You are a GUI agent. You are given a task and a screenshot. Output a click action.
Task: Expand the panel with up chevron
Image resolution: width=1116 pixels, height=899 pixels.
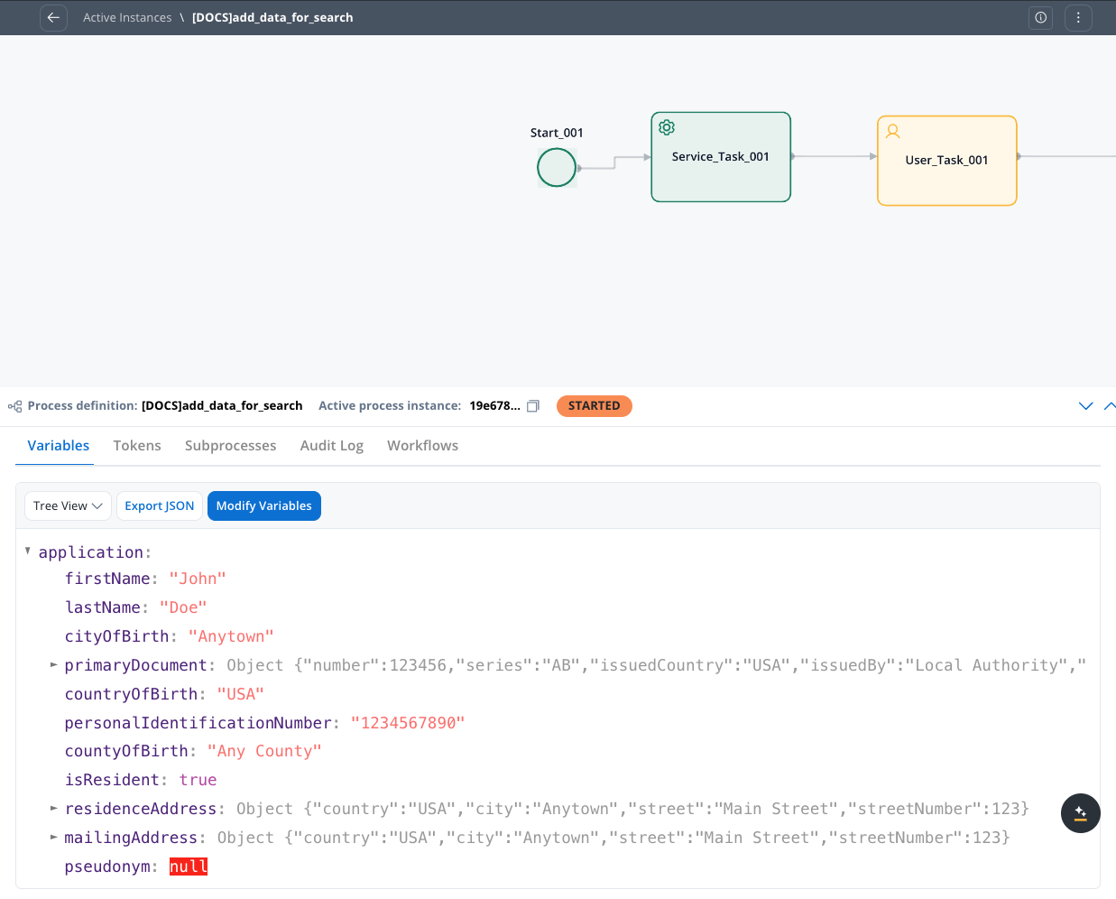coord(1109,406)
